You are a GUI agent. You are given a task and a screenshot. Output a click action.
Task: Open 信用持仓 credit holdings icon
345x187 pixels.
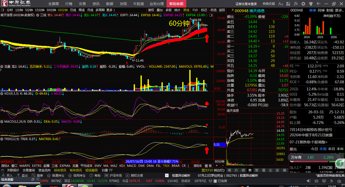tap(70, 175)
